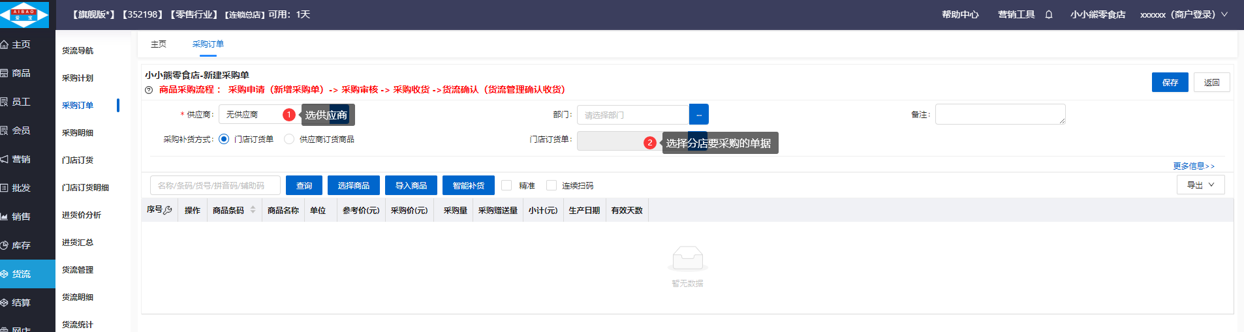This screenshot has width=1244, height=332.
Task: Open the 导出 dropdown
Action: tap(1200, 185)
